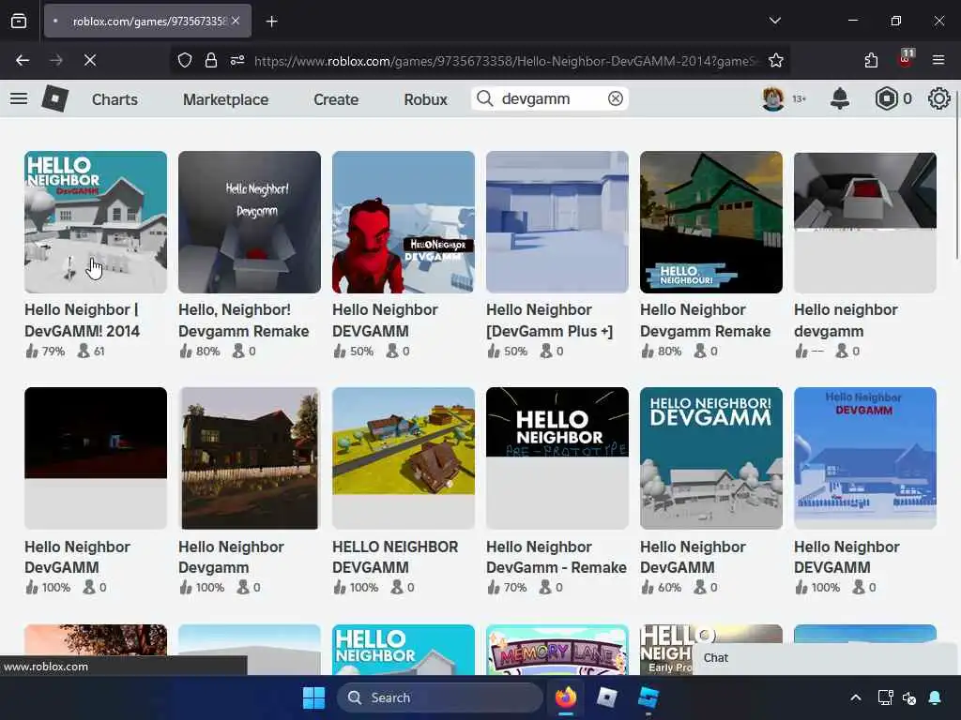Image resolution: width=961 pixels, height=720 pixels.
Task: Click the Roblox logo home icon
Action: point(54,98)
